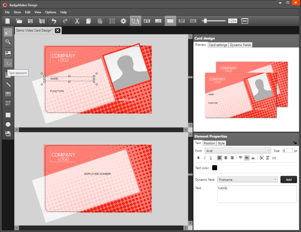This screenshot has width=301, height=232.
Task: Click the Add button for dynamic fields
Action: pos(289,179)
